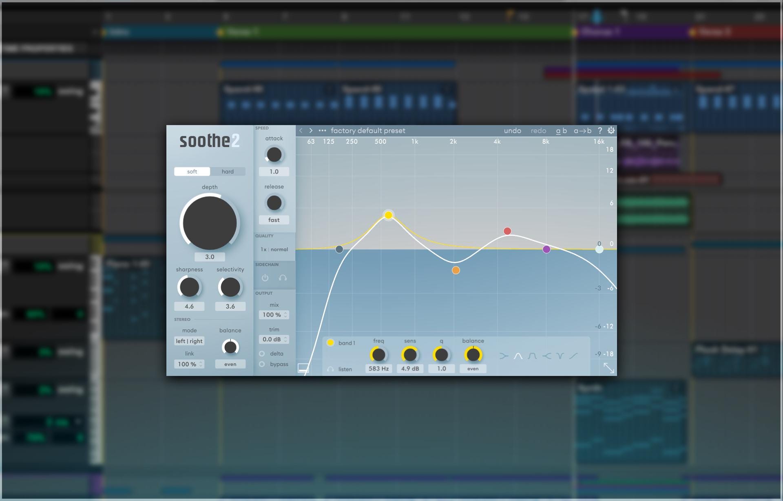Screen dimensions: 783x501
Task: Click the band 1 listen headphones icon
Action: [x=330, y=369]
